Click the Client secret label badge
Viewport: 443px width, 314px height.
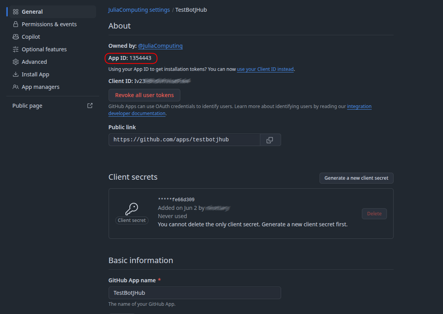132,220
